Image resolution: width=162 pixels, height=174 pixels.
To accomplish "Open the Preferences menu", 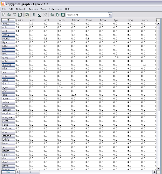I will [x=55, y=9].
